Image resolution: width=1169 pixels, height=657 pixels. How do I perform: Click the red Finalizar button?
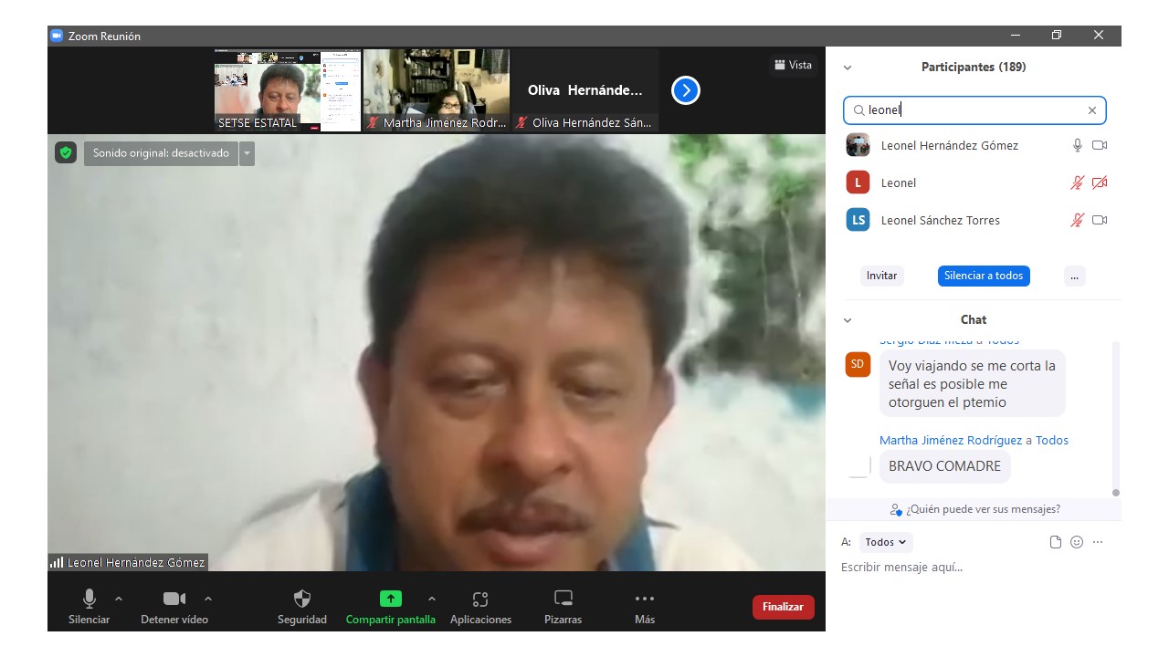coord(783,607)
